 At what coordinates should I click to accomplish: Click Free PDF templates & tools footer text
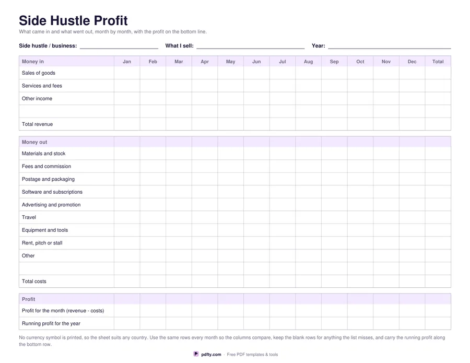pyautogui.click(x=252, y=355)
